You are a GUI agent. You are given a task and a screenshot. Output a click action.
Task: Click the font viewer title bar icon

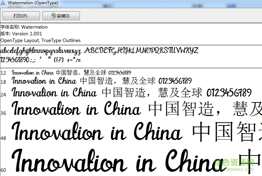pos(3,3)
